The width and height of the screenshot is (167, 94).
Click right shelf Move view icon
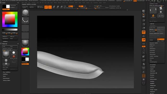coord(144,57)
